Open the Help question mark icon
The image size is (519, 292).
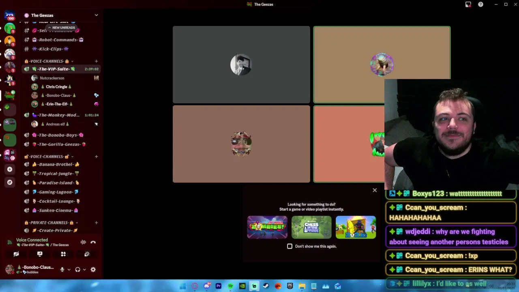pyautogui.click(x=480, y=4)
